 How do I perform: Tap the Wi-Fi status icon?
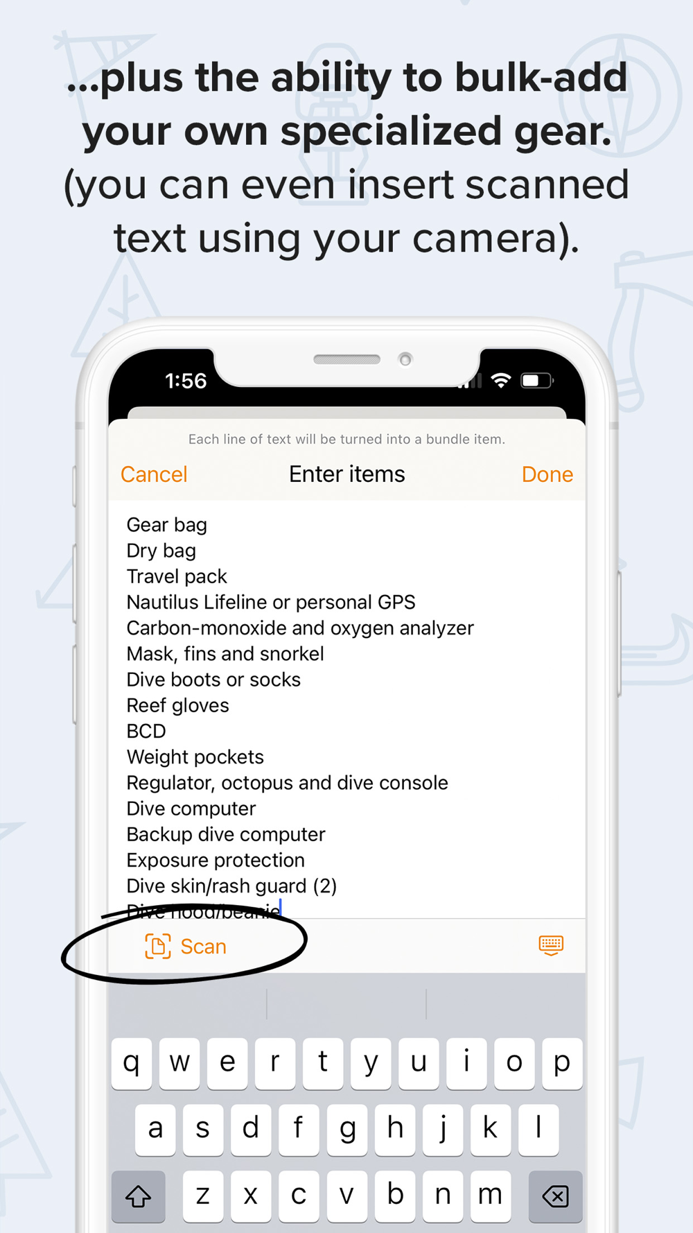(x=501, y=380)
